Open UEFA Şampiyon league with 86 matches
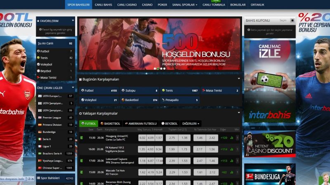Screen dimensions: 330x185 (x=55, y=110)
